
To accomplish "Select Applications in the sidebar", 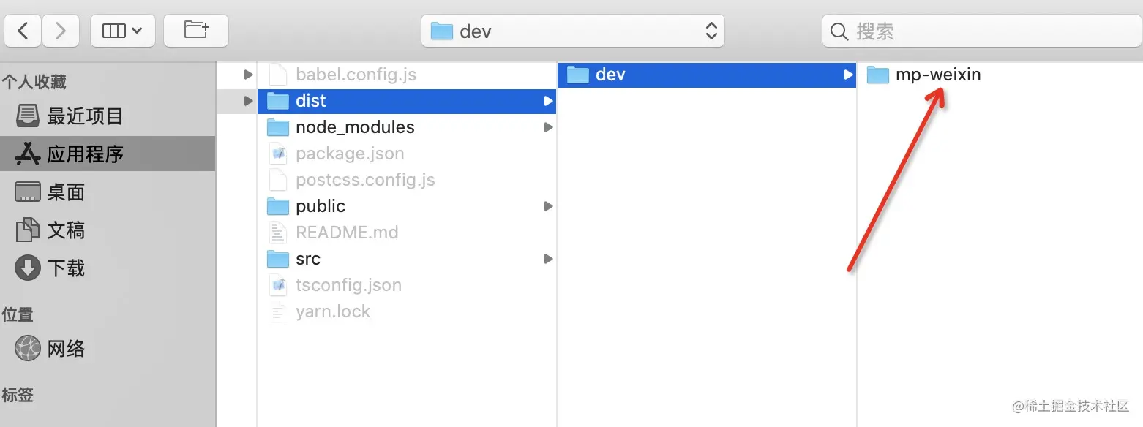I will (84, 154).
